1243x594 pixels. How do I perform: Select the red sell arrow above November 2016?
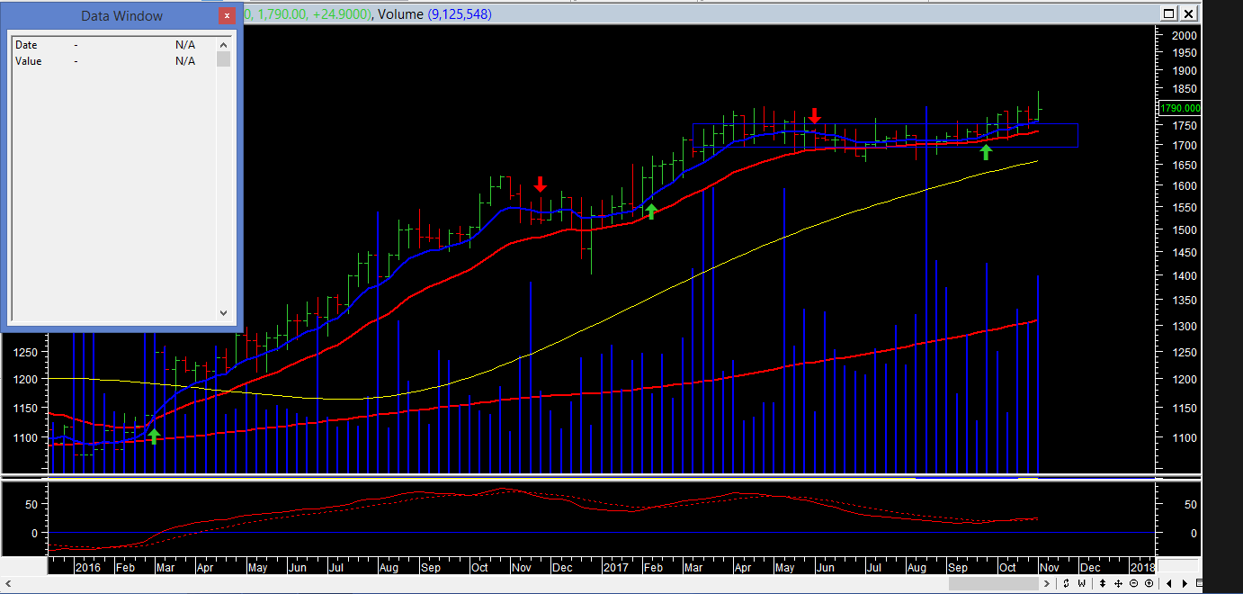click(x=540, y=184)
